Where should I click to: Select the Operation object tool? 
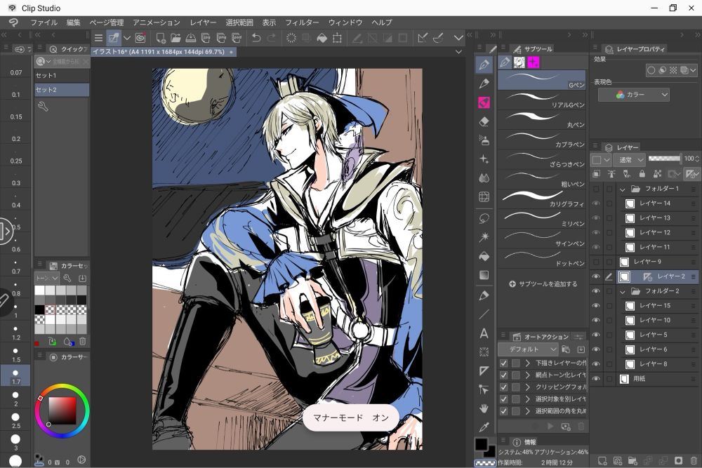click(x=484, y=389)
